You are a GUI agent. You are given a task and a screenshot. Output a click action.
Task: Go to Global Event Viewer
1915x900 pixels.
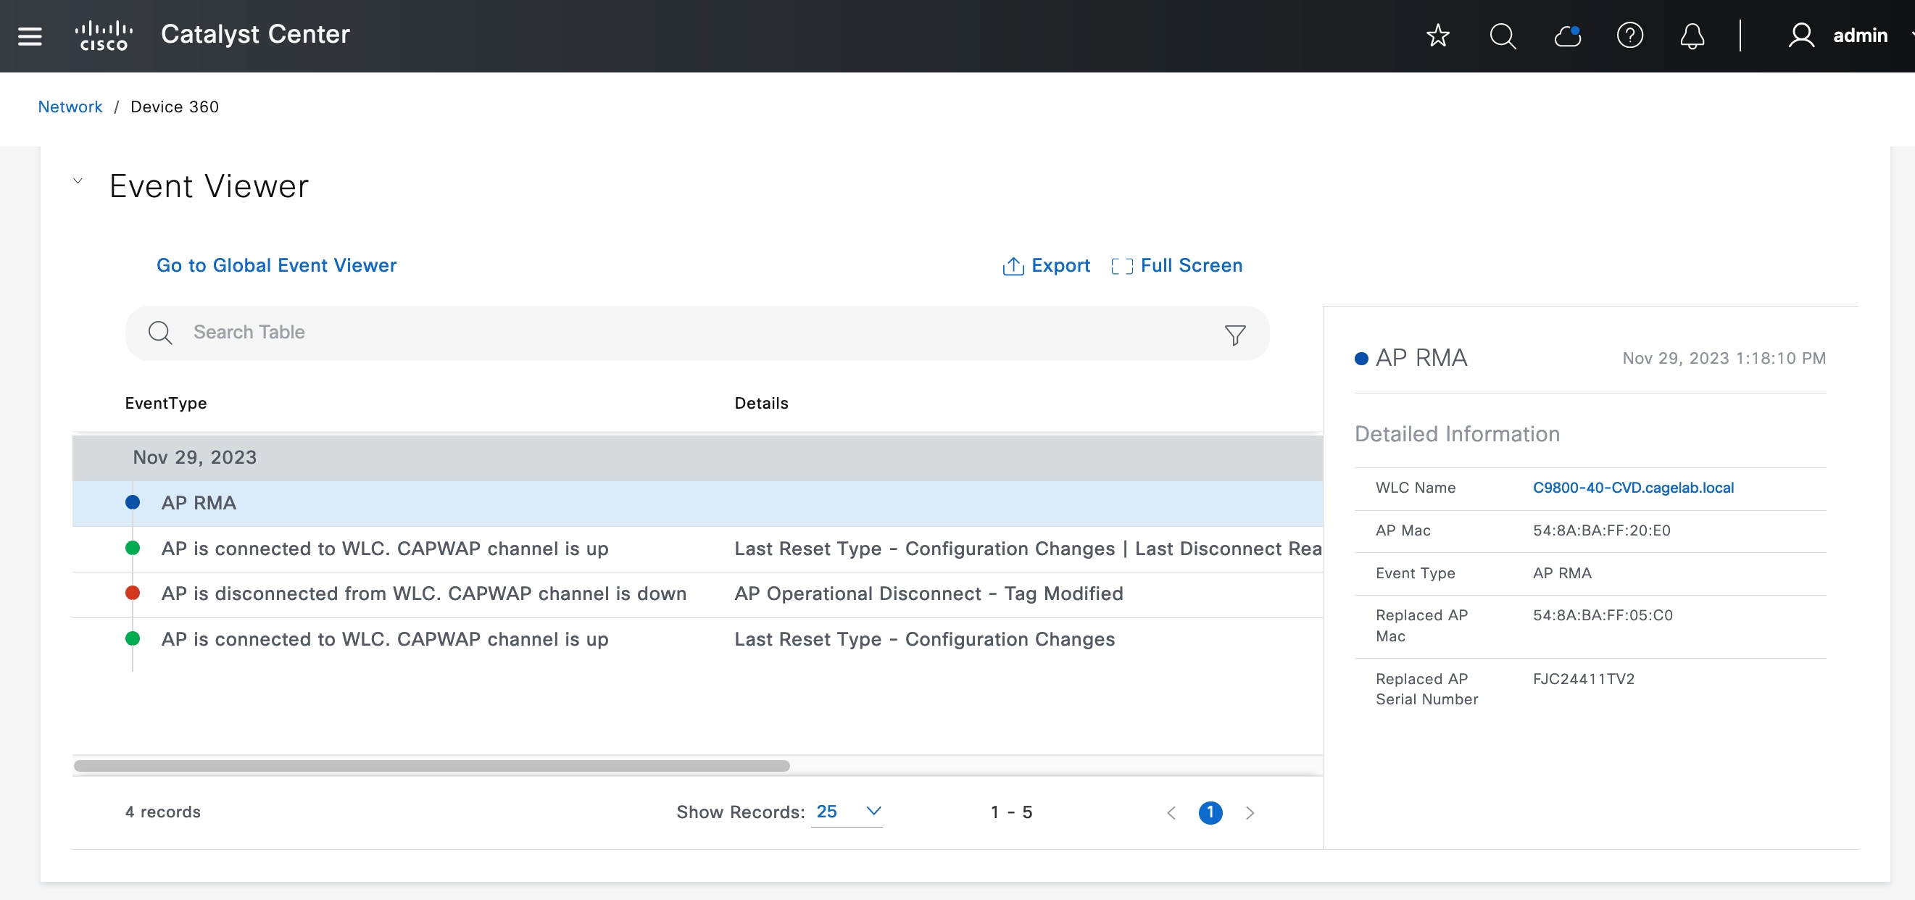coord(276,265)
